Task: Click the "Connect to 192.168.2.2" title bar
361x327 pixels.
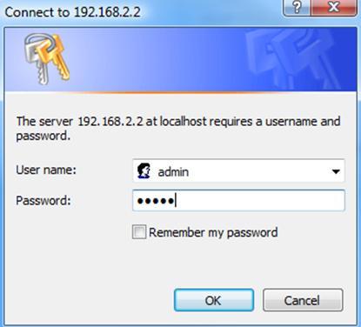Action: point(72,12)
